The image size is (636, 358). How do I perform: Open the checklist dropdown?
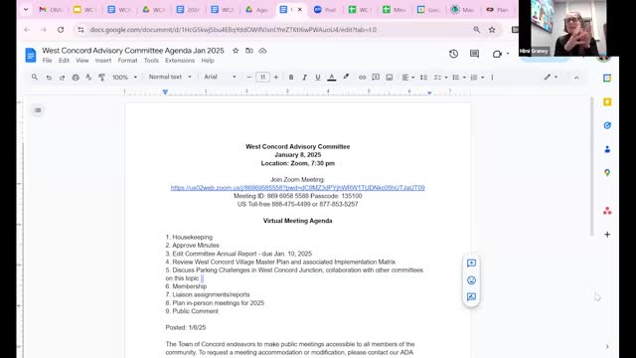[440, 78]
